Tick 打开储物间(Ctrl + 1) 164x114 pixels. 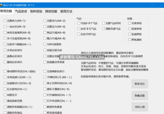tap(45, 95)
